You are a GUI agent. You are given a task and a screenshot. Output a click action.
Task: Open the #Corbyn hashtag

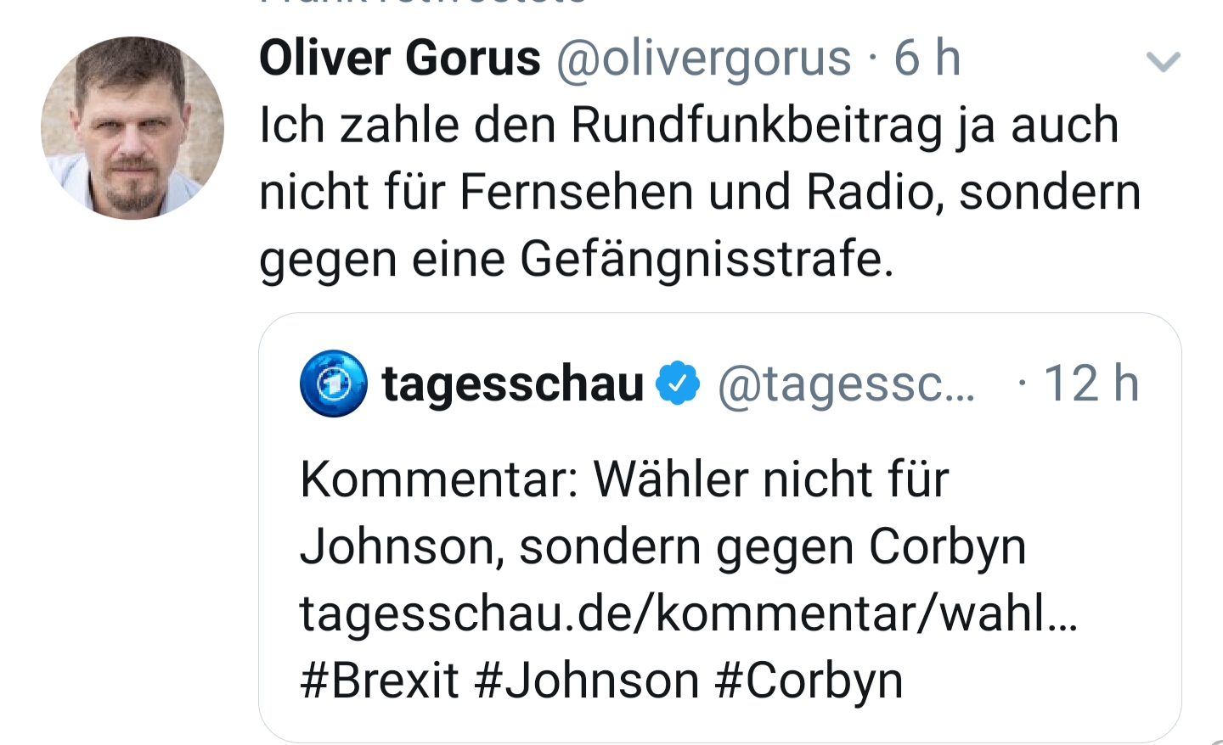[809, 681]
